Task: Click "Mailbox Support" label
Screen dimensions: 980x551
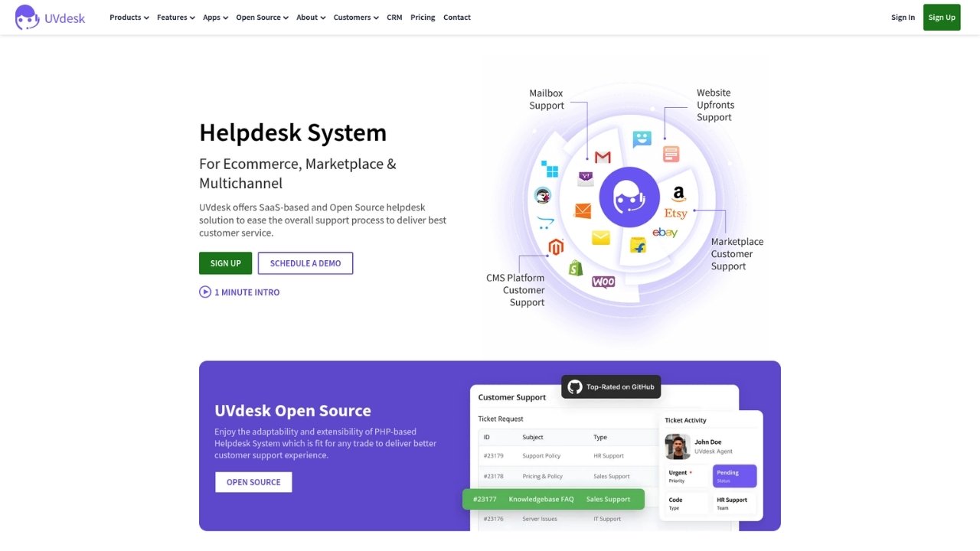Action: [x=547, y=99]
